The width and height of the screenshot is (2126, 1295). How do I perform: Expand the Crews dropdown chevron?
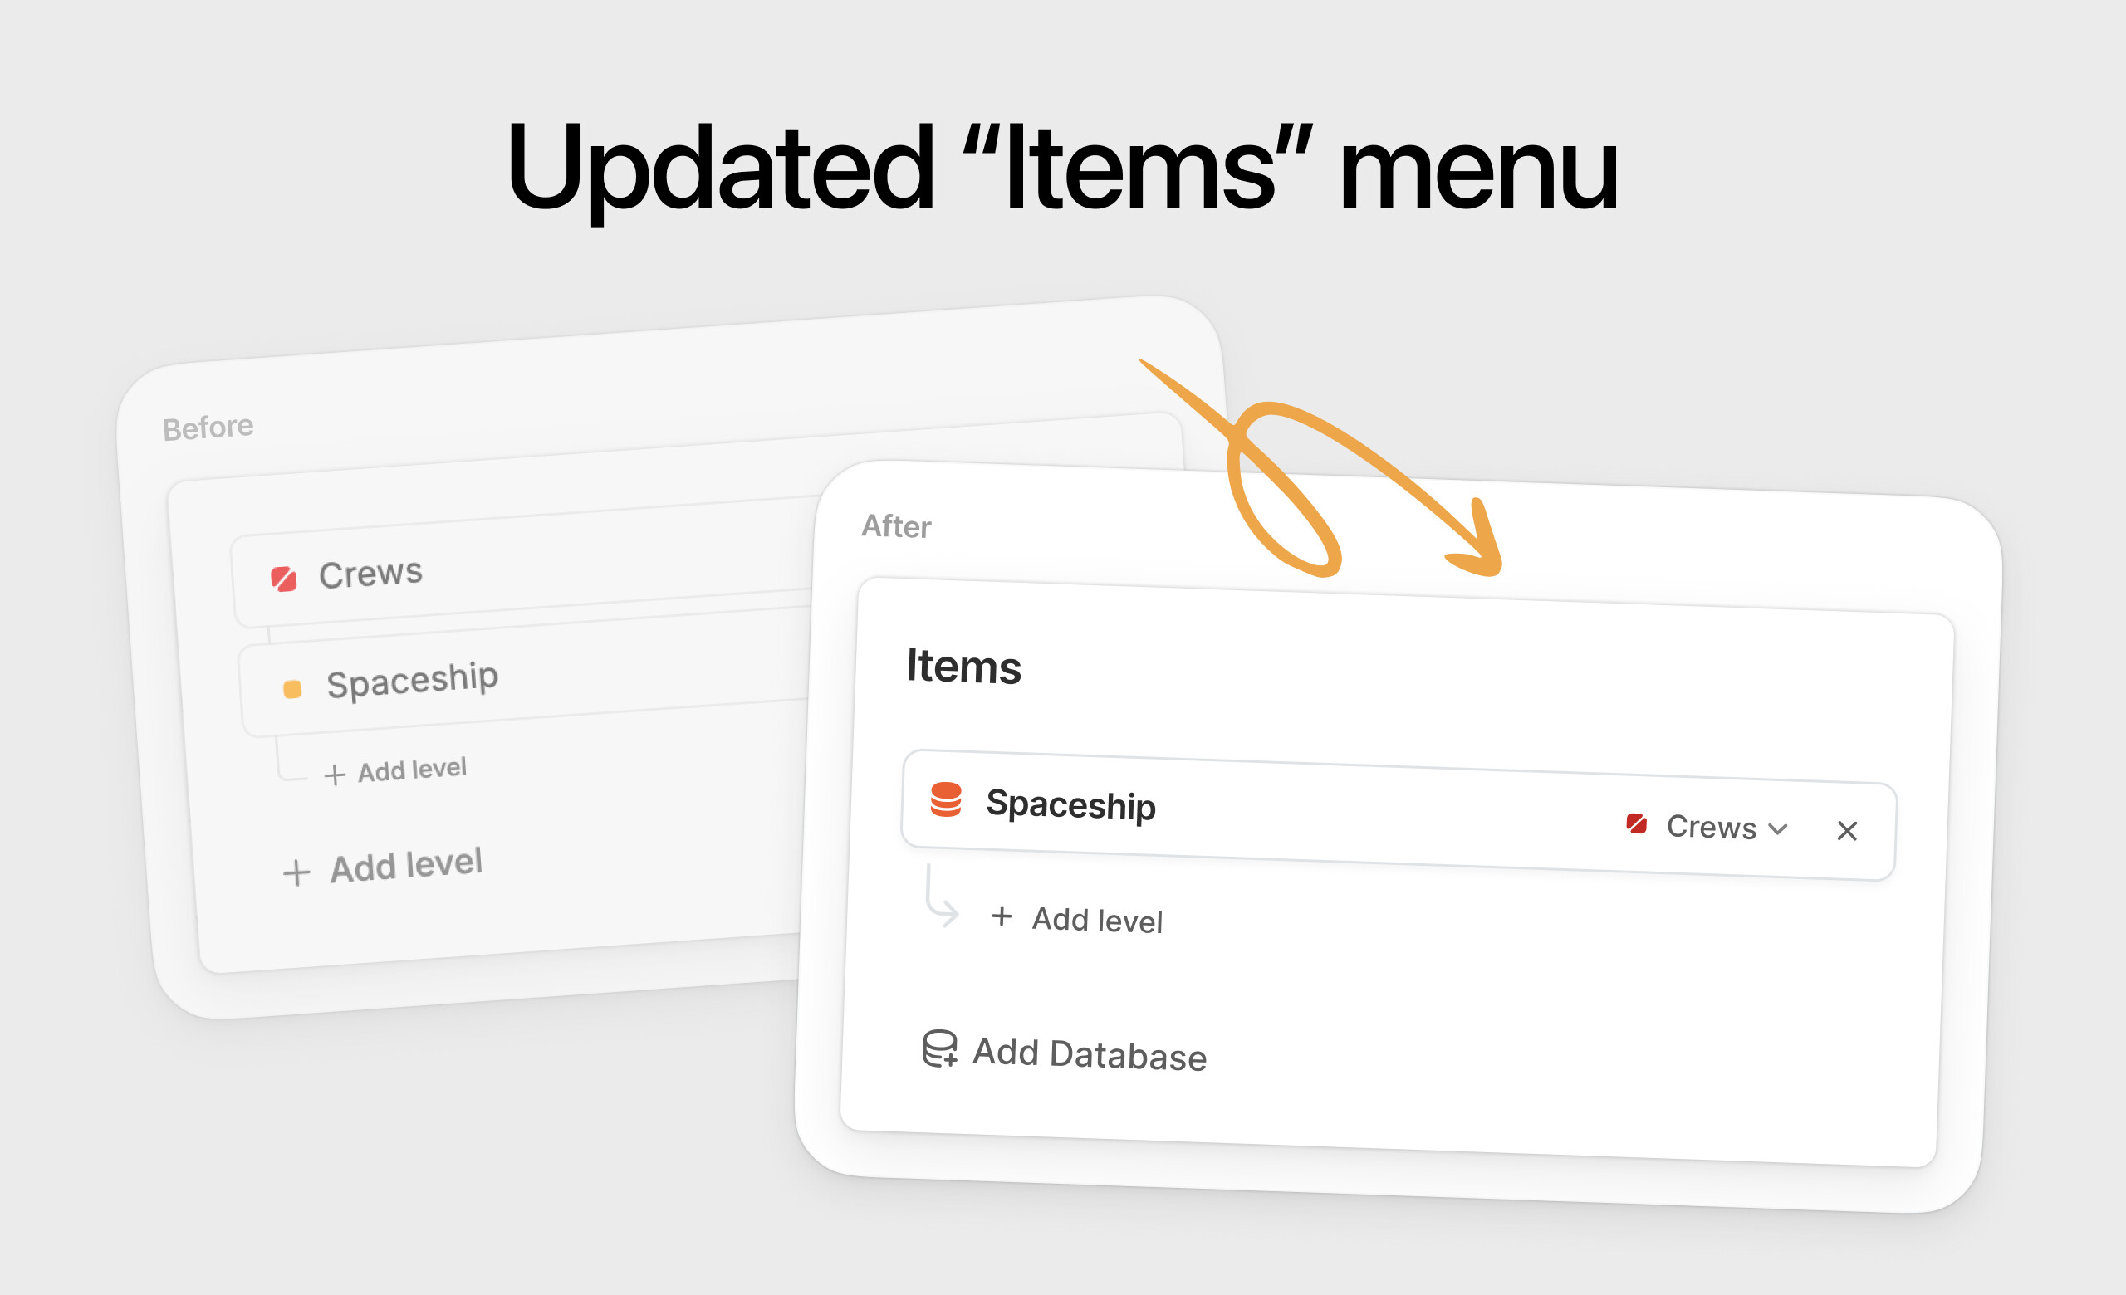[x=1777, y=828]
